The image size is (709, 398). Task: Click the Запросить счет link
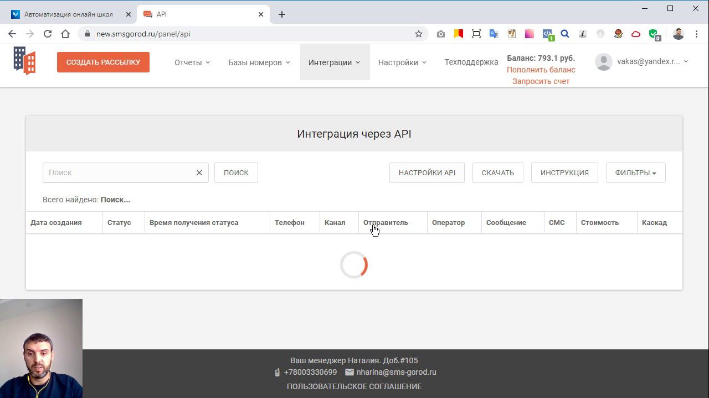pyautogui.click(x=541, y=81)
